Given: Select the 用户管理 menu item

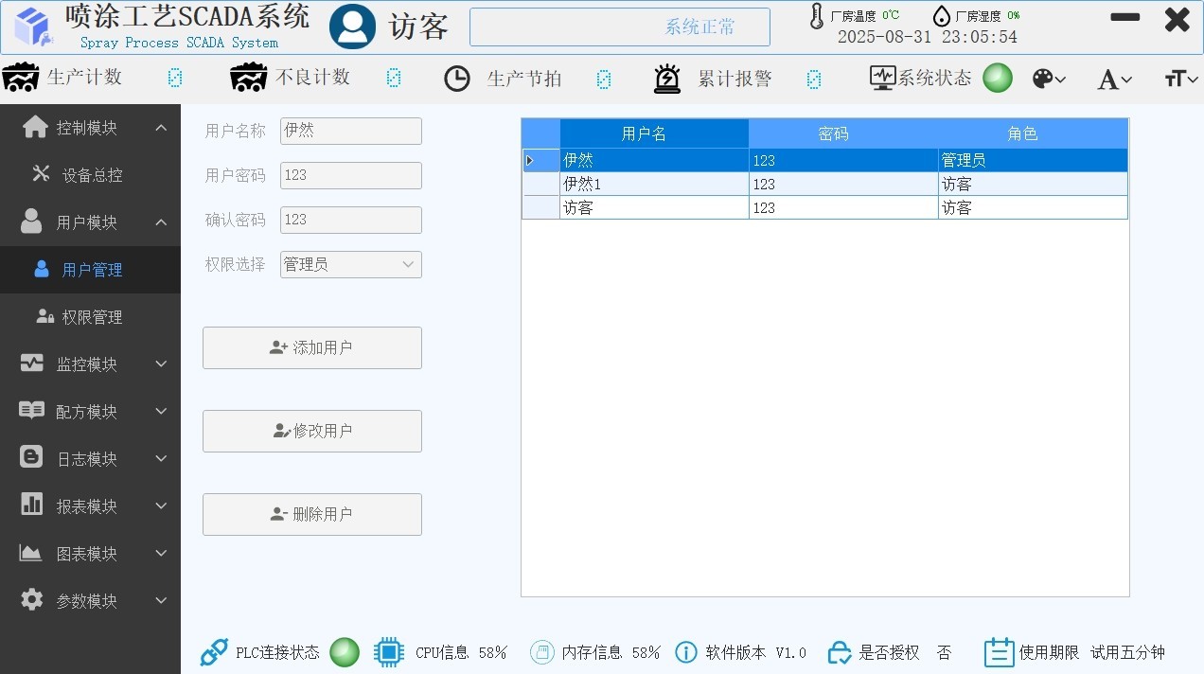Looking at the screenshot, I should [x=90, y=270].
